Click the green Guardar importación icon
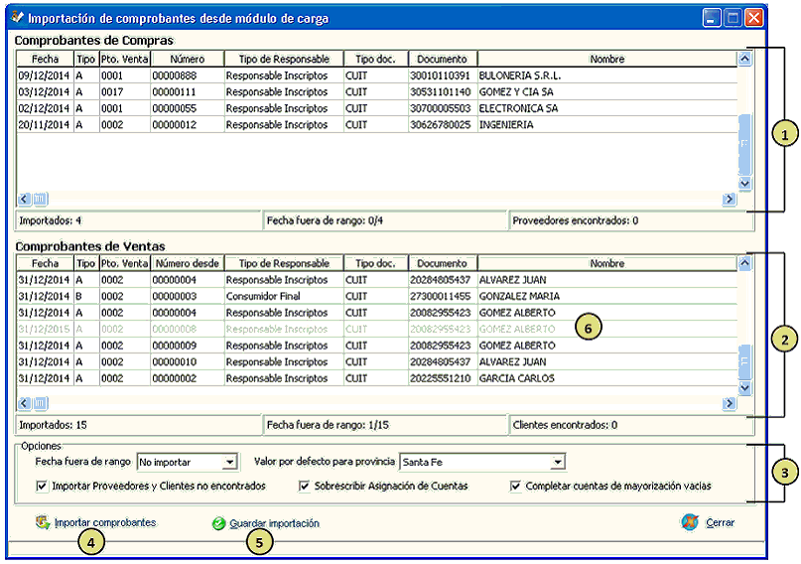Screen dimensions: 801x564 click(x=218, y=523)
